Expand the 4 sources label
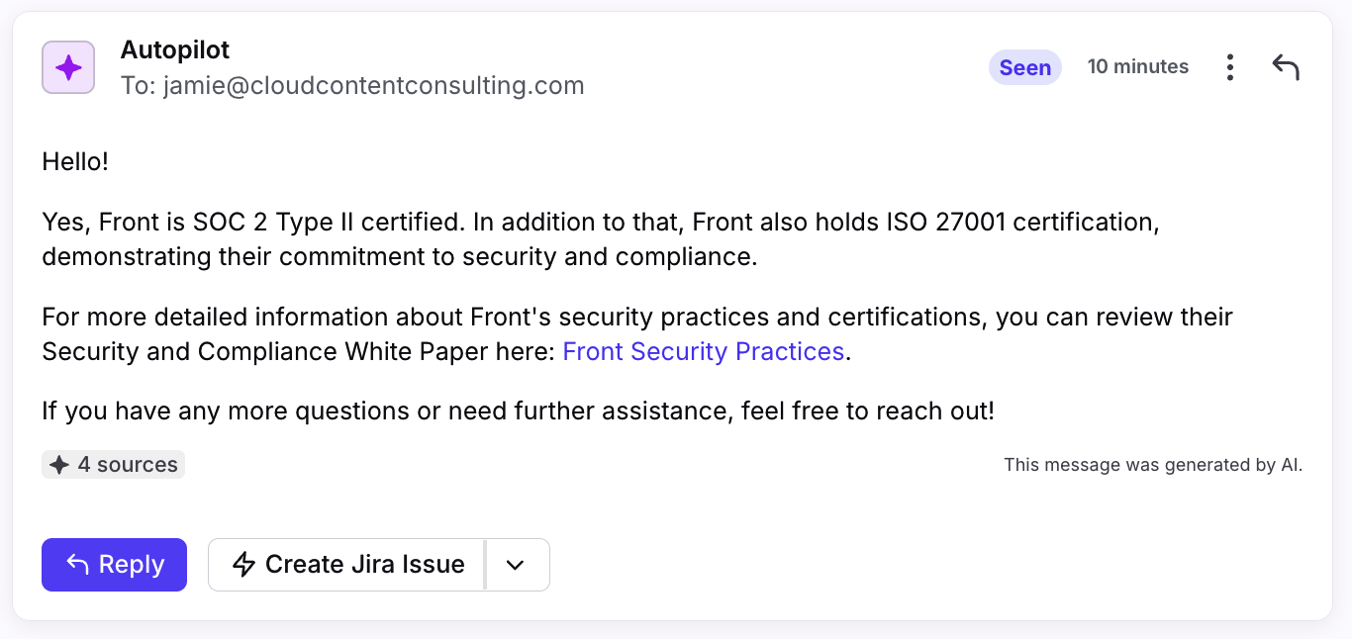The width and height of the screenshot is (1352, 639). tap(128, 465)
